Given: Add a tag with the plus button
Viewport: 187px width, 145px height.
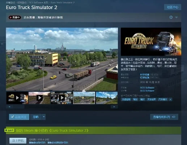Looking at the screenshot, I should pos(170,99).
